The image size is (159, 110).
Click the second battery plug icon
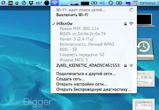point(119,3)
